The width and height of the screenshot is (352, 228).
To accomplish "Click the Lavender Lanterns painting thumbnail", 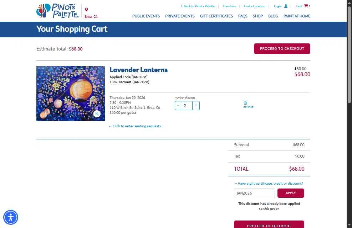I will (x=71, y=94).
